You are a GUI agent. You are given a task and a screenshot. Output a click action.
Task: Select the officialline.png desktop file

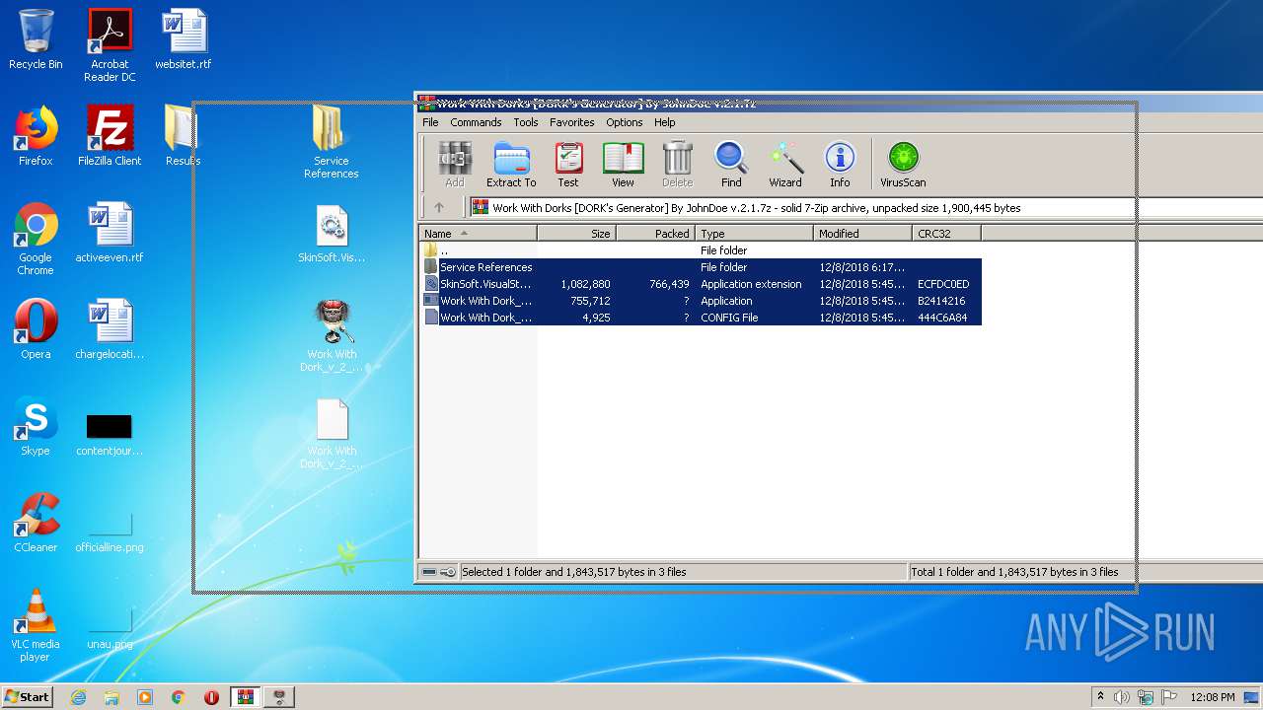(110, 532)
